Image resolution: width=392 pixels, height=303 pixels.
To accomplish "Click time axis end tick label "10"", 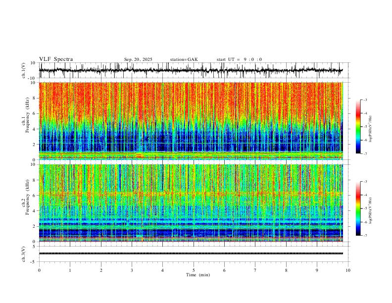I will [348, 270].
